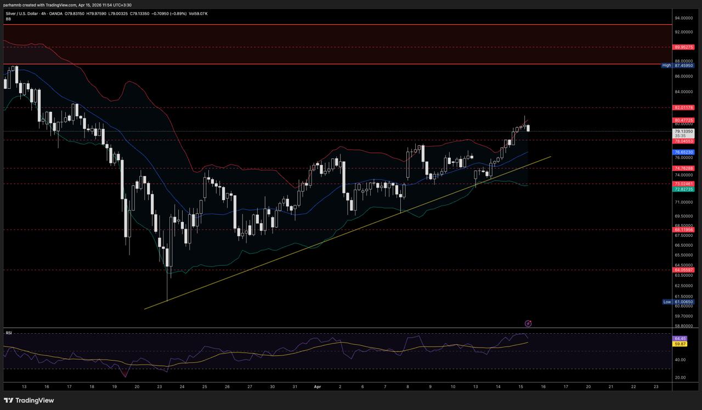The image size is (702, 410).
Task: Click the purple RSI value 64.45 label
Action: 680,339
